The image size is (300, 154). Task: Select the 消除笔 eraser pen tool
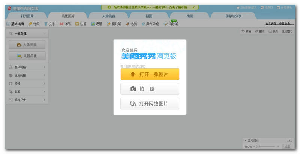coord(171,24)
